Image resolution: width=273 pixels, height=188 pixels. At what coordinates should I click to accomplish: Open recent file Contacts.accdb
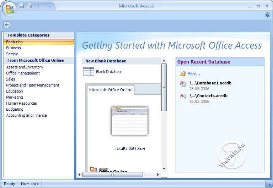tap(209, 96)
